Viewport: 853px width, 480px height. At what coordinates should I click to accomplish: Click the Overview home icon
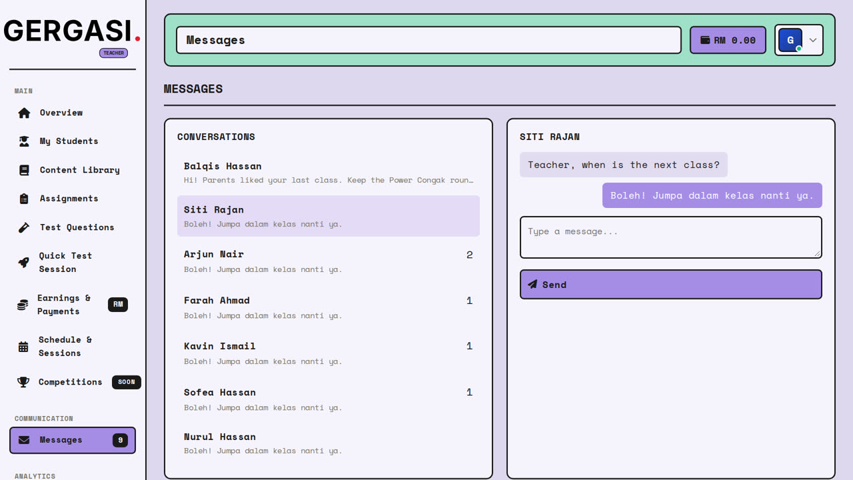24,113
